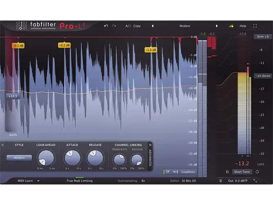
Task: Click MIDI Learn
Action: pyautogui.click(x=25, y=181)
